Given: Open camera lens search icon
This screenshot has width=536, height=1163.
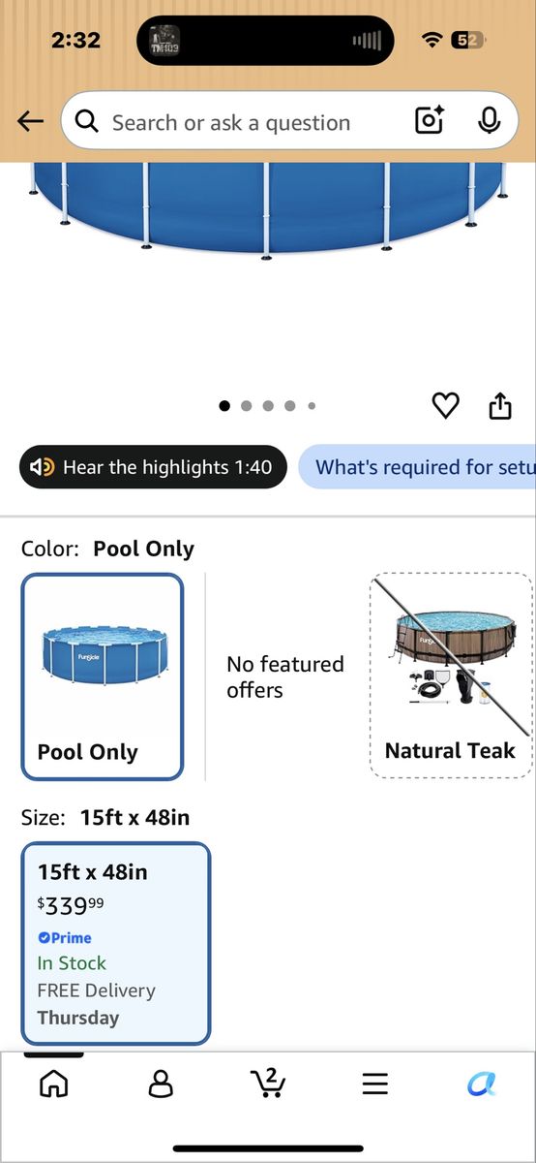Looking at the screenshot, I should (x=429, y=121).
